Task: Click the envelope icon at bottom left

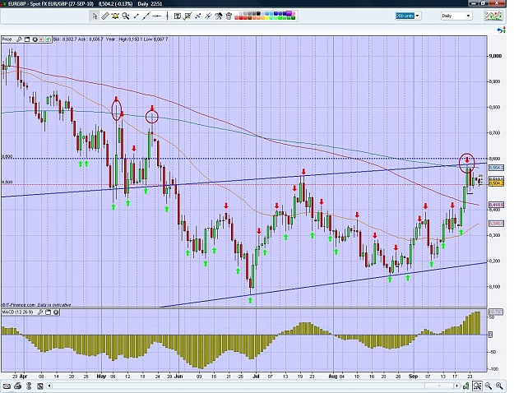Action: click(7, 386)
